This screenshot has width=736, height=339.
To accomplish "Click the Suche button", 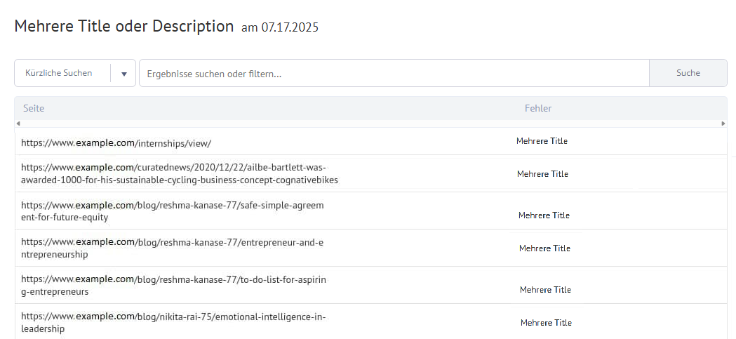I will pyautogui.click(x=688, y=73).
